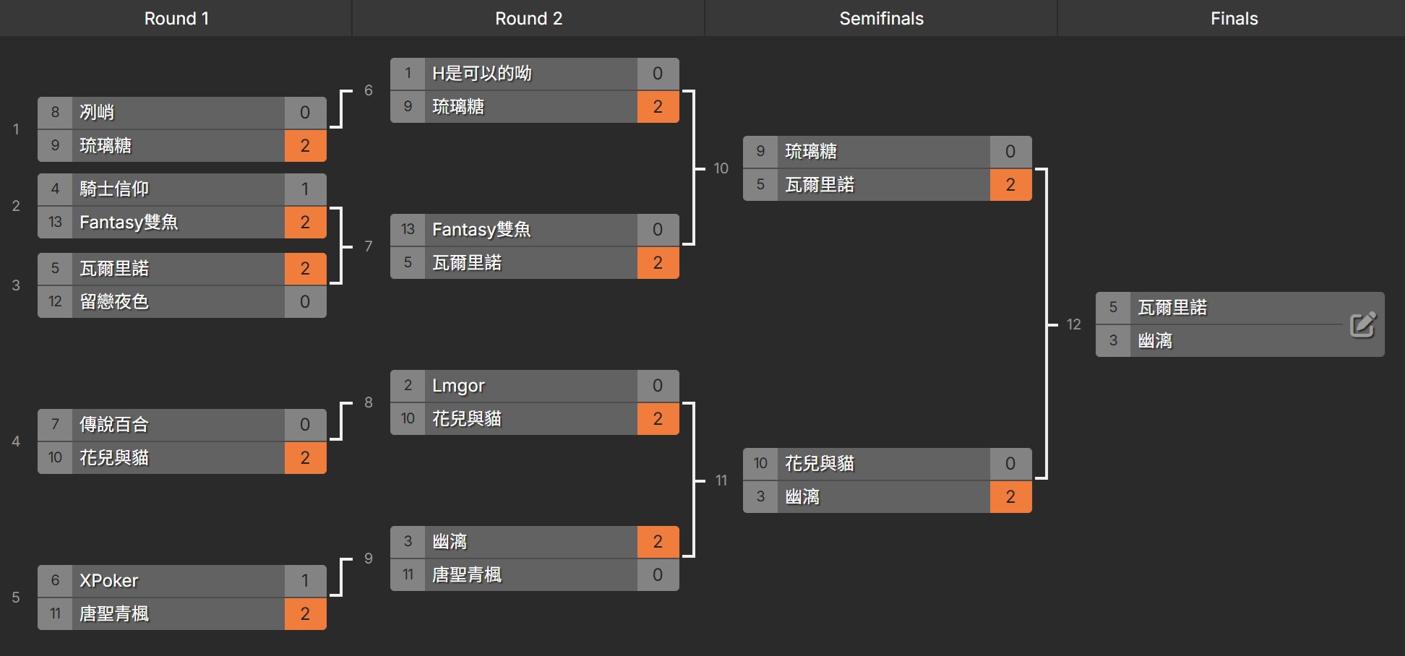Click Lmgor in Round 2 match 8
This screenshot has height=656, width=1405.
pyautogui.click(x=458, y=386)
